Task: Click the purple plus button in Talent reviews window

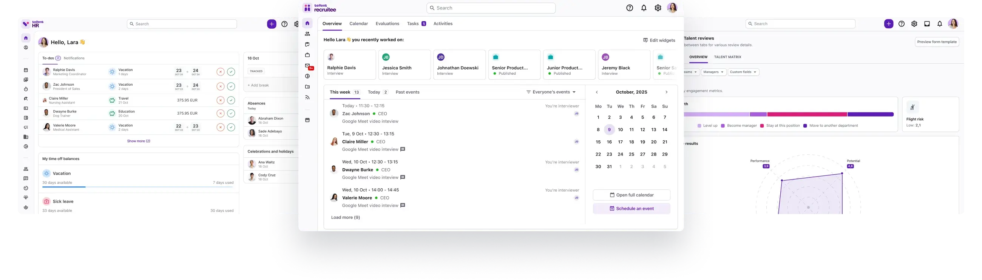Action: [889, 24]
